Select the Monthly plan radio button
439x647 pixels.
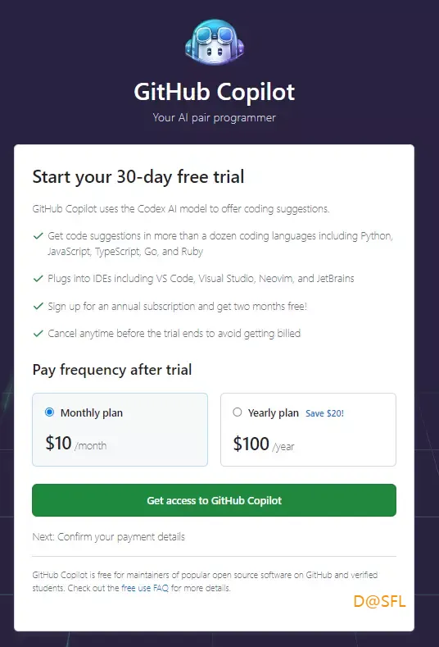[x=49, y=412]
